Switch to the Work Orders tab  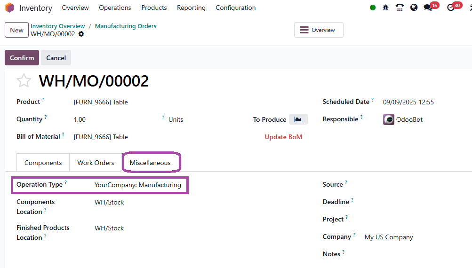click(x=96, y=163)
